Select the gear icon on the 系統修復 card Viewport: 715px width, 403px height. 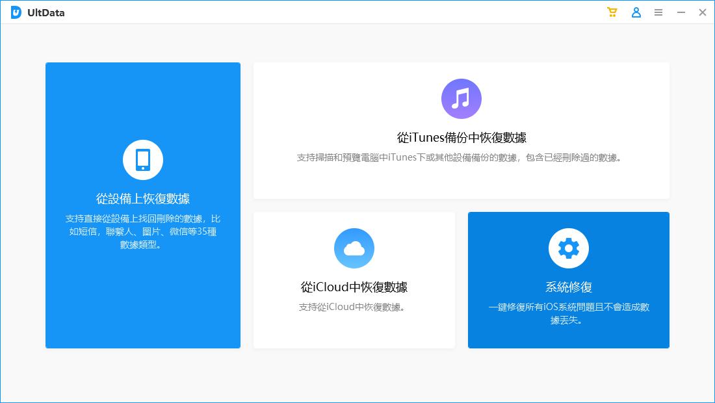coord(569,248)
